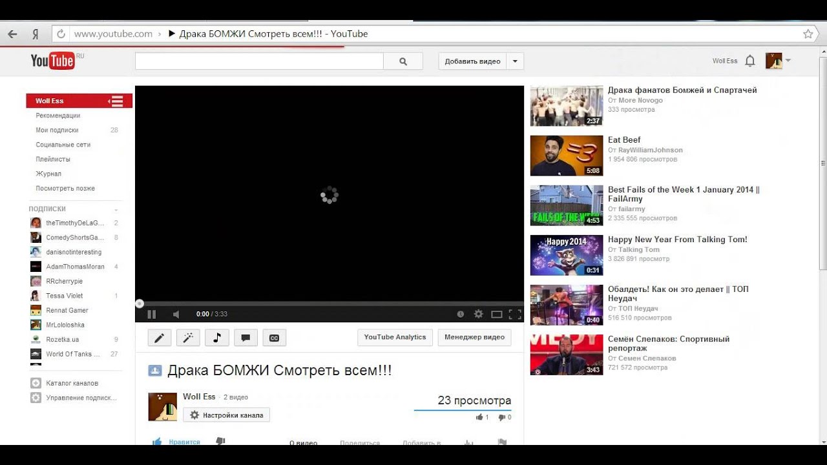This screenshot has width=827, height=465.
Task: Click Менеджер видео button
Action: [474, 337]
